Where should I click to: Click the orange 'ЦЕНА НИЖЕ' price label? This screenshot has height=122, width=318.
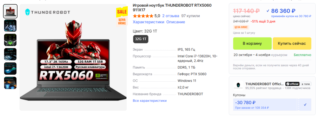(241, 27)
